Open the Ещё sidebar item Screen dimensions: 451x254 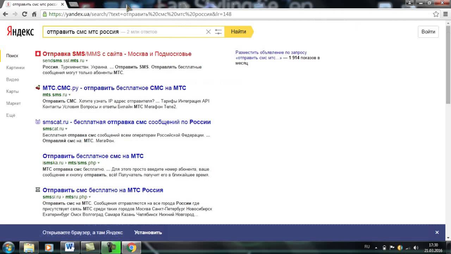(11, 115)
